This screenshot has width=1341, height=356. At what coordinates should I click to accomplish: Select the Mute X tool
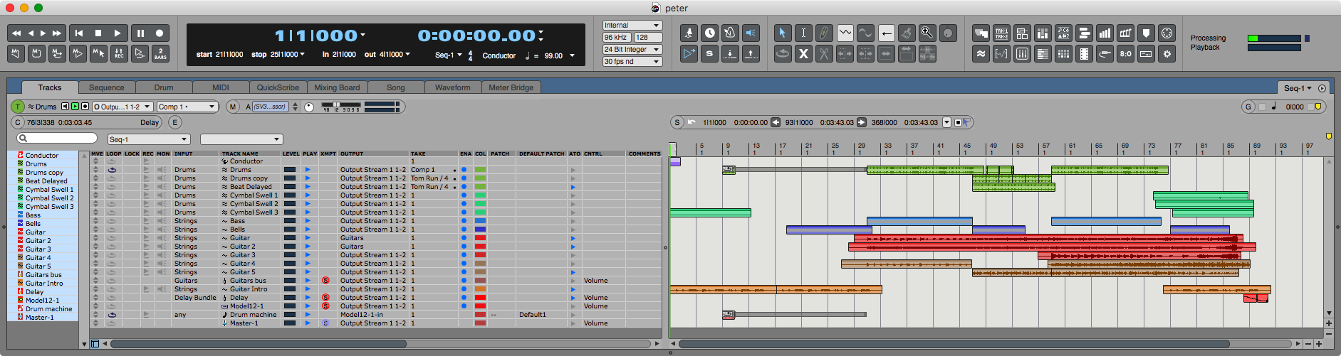(x=803, y=53)
